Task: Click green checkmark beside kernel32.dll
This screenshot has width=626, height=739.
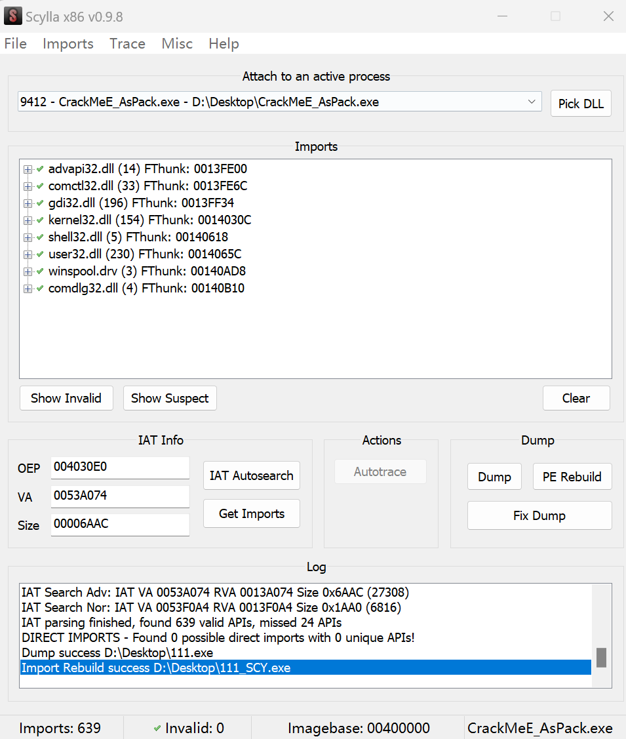Action: click(41, 220)
